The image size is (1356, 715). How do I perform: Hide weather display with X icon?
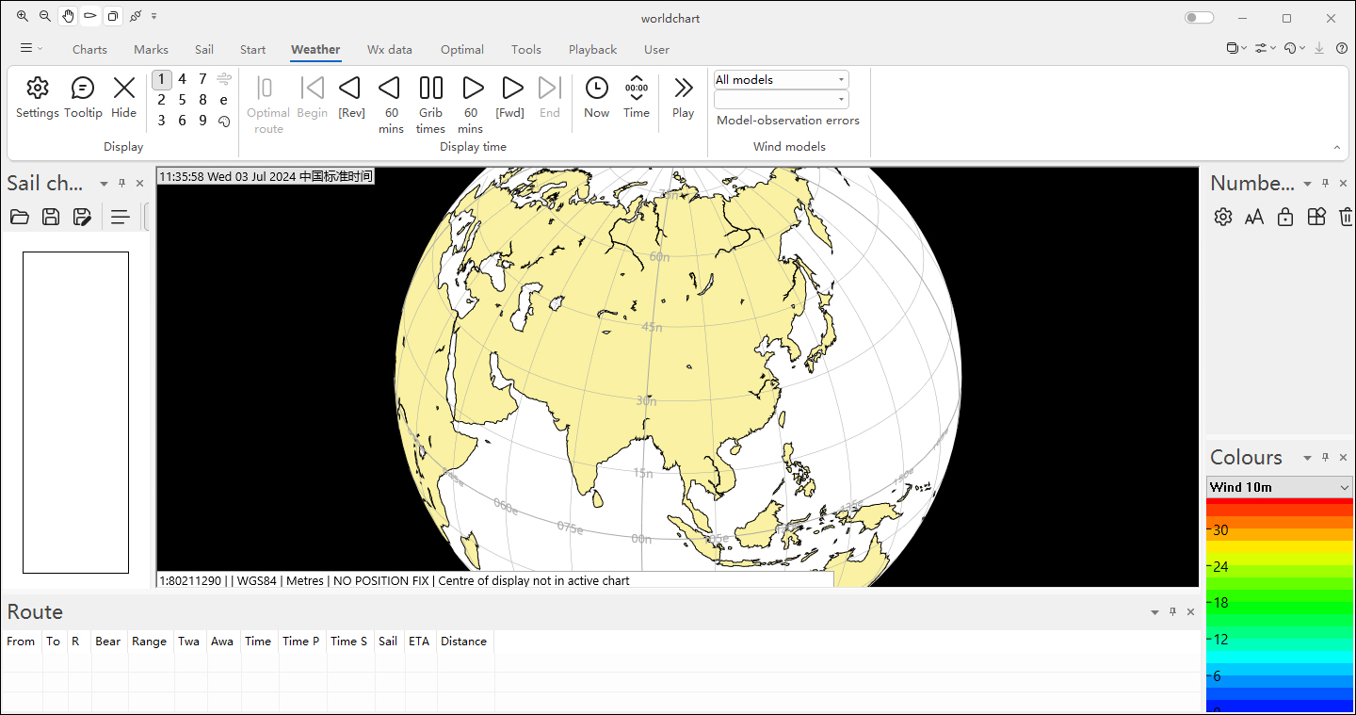click(123, 89)
